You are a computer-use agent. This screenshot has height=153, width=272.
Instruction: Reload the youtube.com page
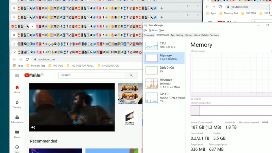(x=27, y=59)
